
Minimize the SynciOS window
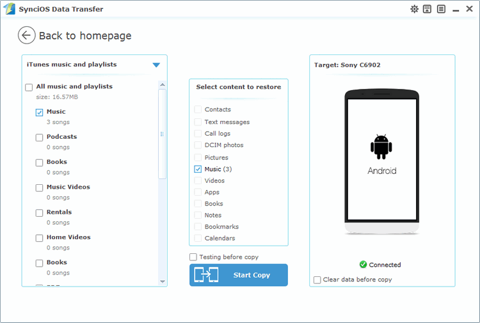(456, 11)
